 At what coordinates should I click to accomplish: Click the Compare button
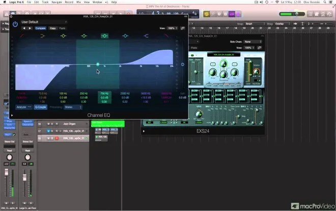pos(40,28)
